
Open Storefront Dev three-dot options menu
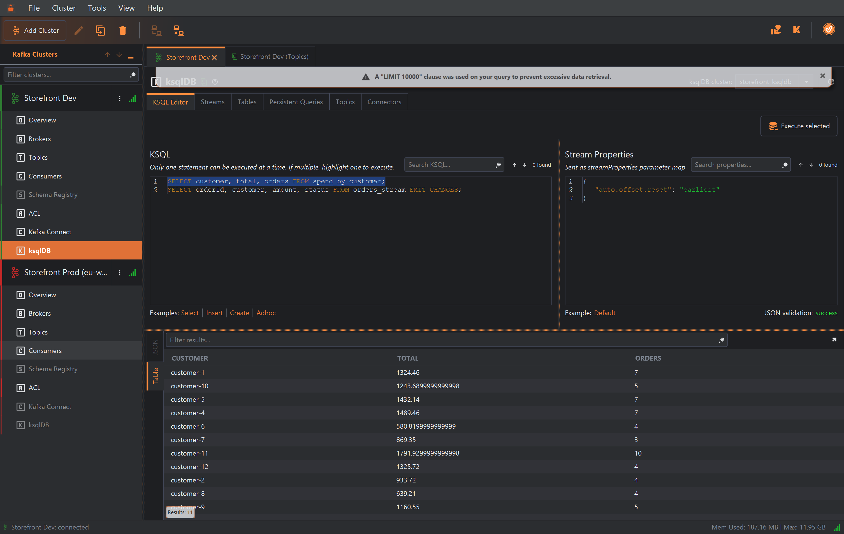tap(120, 98)
